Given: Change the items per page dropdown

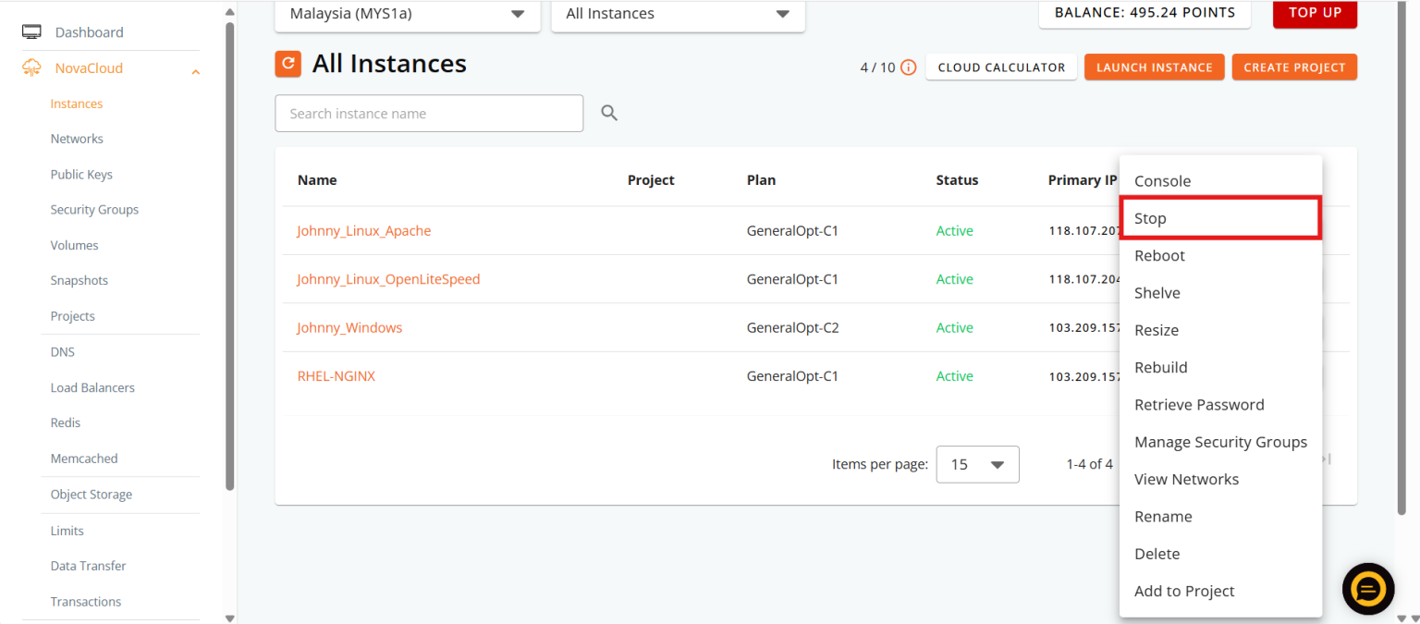Looking at the screenshot, I should coord(977,464).
